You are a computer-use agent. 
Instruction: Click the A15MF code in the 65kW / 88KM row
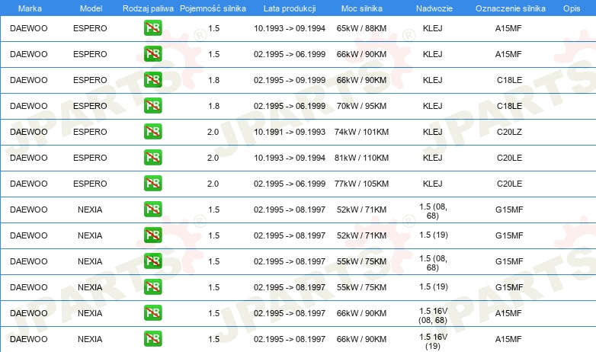pyautogui.click(x=508, y=28)
